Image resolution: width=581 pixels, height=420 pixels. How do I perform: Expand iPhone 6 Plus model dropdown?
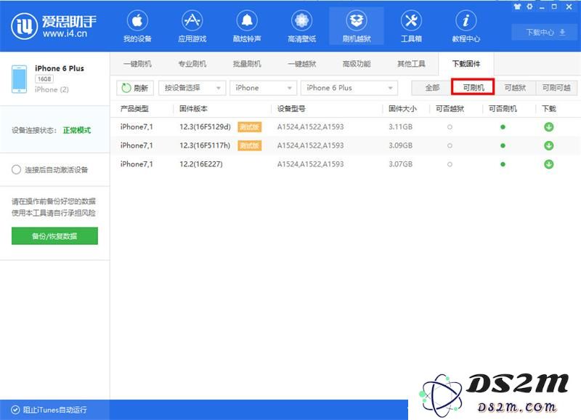click(x=349, y=88)
